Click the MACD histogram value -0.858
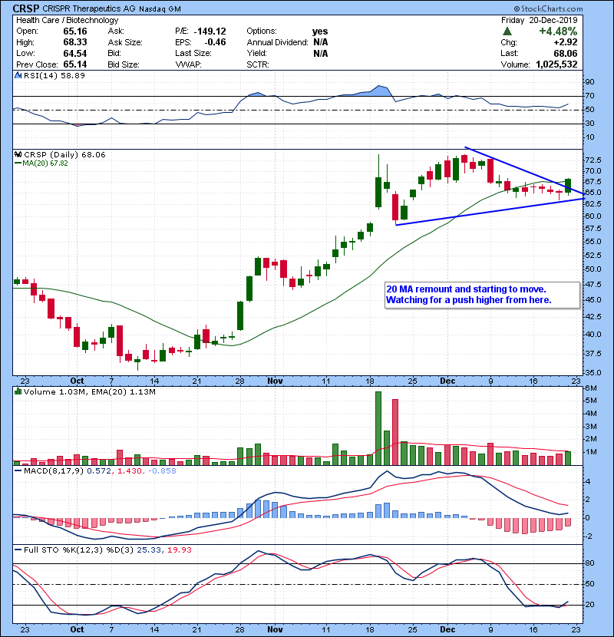This screenshot has height=637, width=614. pos(162,471)
